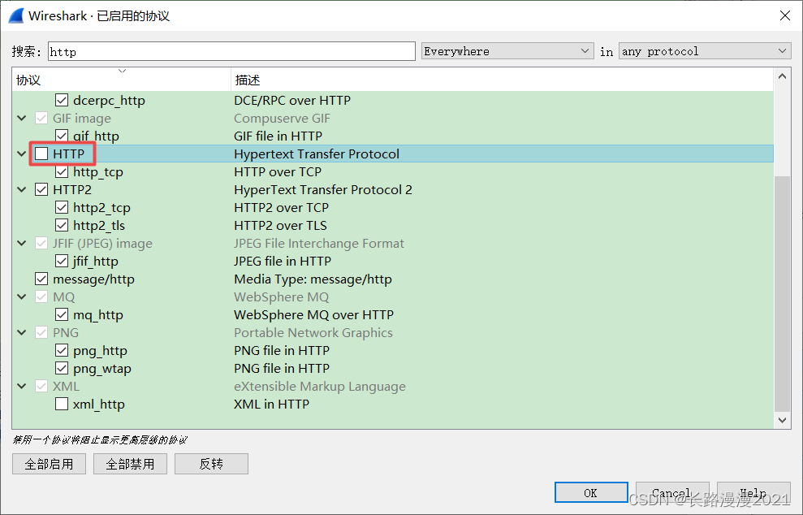Collapse the JFIF (JPEG) image node
The height and width of the screenshot is (515, 803).
click(x=21, y=244)
